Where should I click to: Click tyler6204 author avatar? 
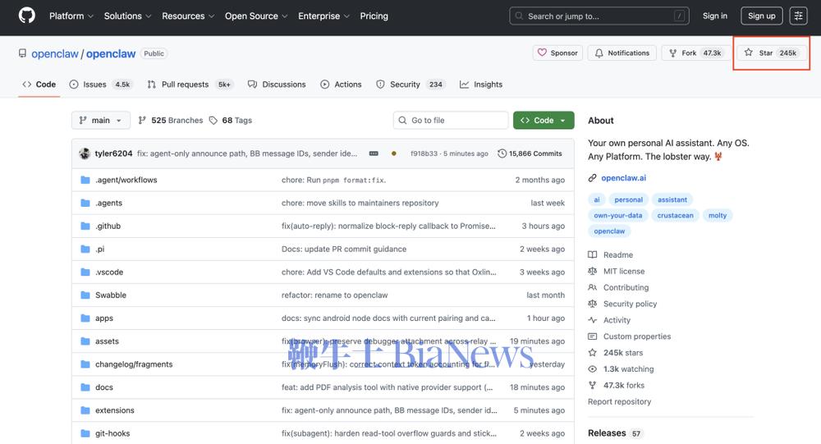(85, 153)
